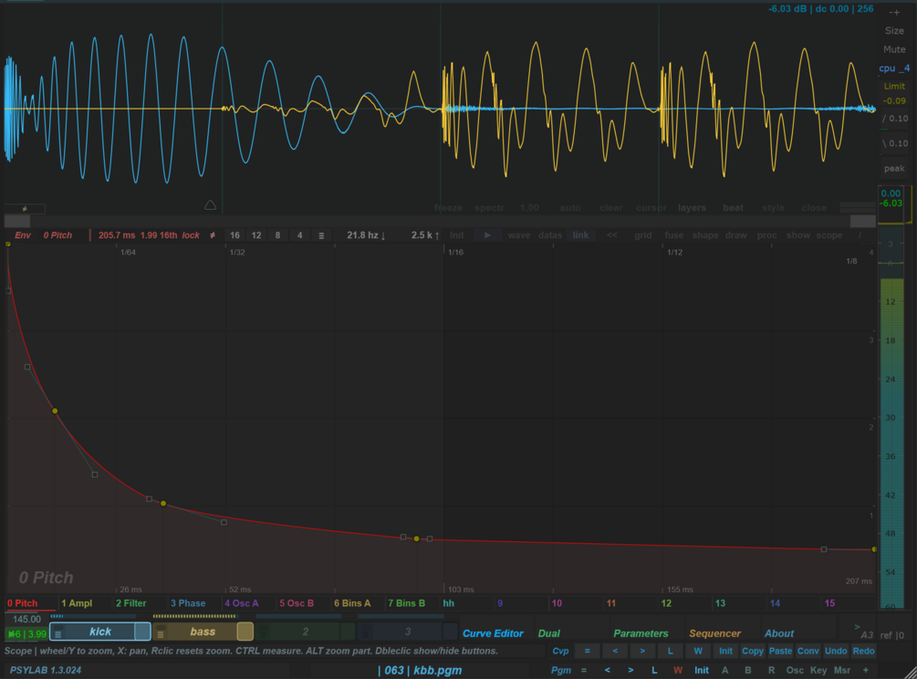Click the triangle marker under the waveform
Image resolution: width=917 pixels, height=679 pixels.
tap(211, 205)
